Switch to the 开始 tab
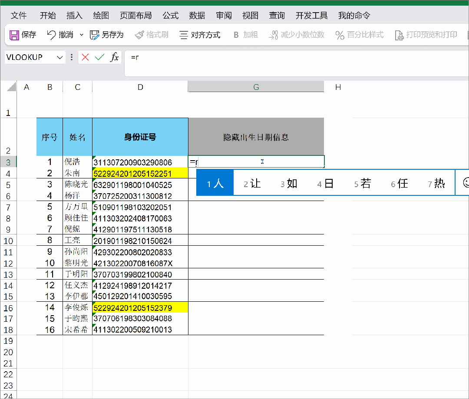 48,15
